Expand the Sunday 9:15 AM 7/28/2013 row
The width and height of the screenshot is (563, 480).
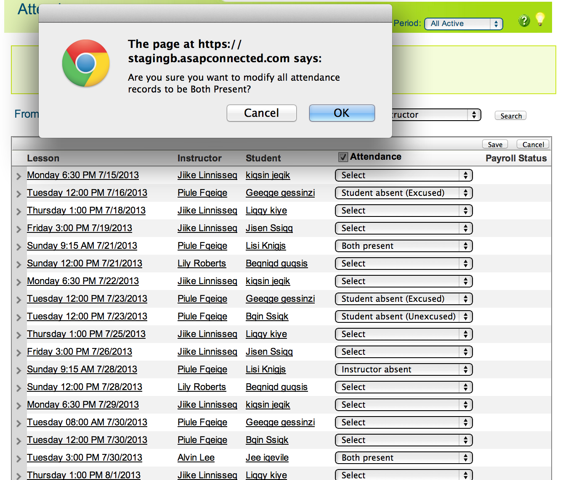click(x=19, y=370)
